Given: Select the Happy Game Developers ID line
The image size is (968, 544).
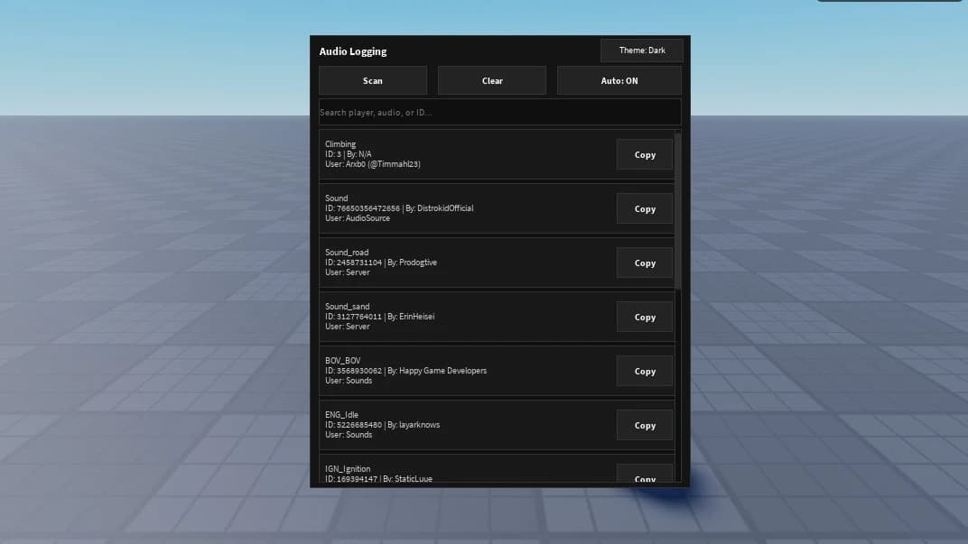Looking at the screenshot, I should pyautogui.click(x=405, y=371).
